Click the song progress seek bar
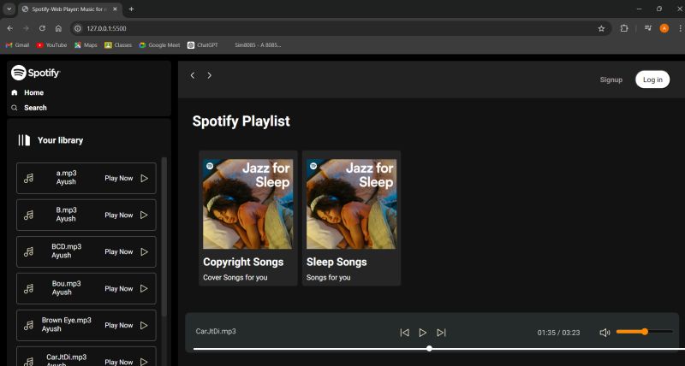This screenshot has height=366, width=685. pos(428,349)
